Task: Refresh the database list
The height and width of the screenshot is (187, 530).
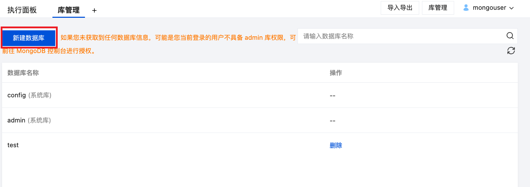Action: 511,51
